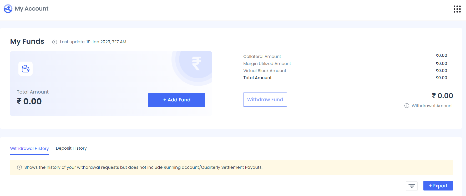Viewport: 466px width, 196px height.
Task: Click the Withdraw Fund button
Action: (265, 100)
